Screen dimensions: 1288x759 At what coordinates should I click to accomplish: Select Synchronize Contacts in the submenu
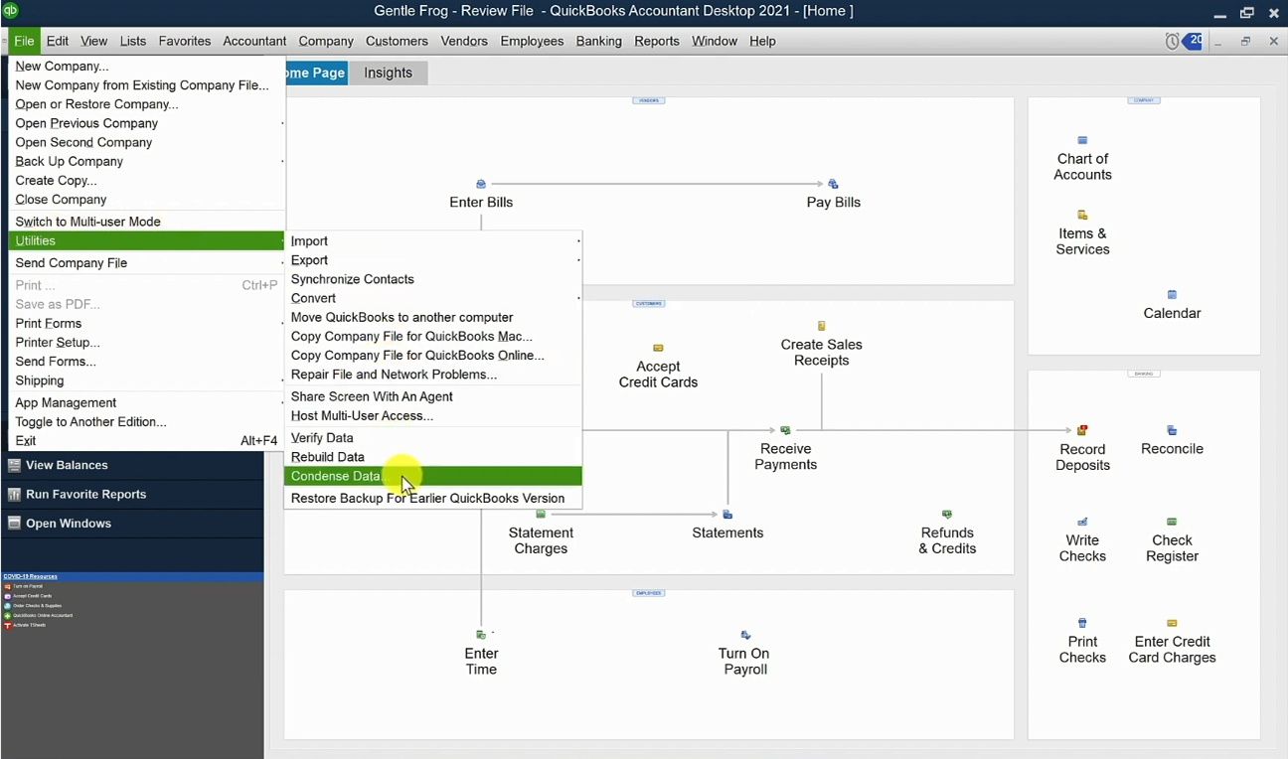click(434, 279)
